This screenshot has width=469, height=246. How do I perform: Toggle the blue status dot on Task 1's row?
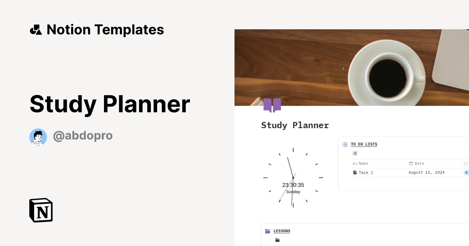466,172
